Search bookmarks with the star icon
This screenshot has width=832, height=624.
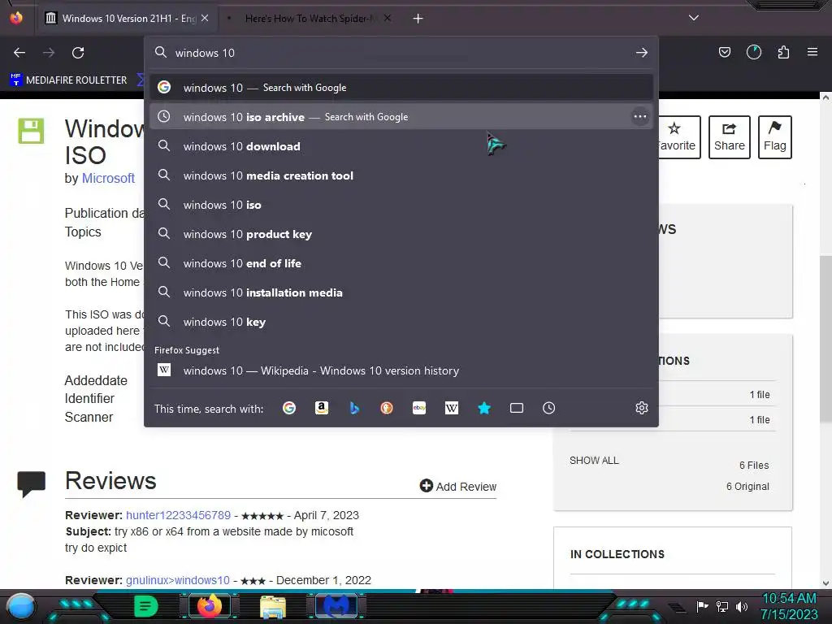point(484,408)
